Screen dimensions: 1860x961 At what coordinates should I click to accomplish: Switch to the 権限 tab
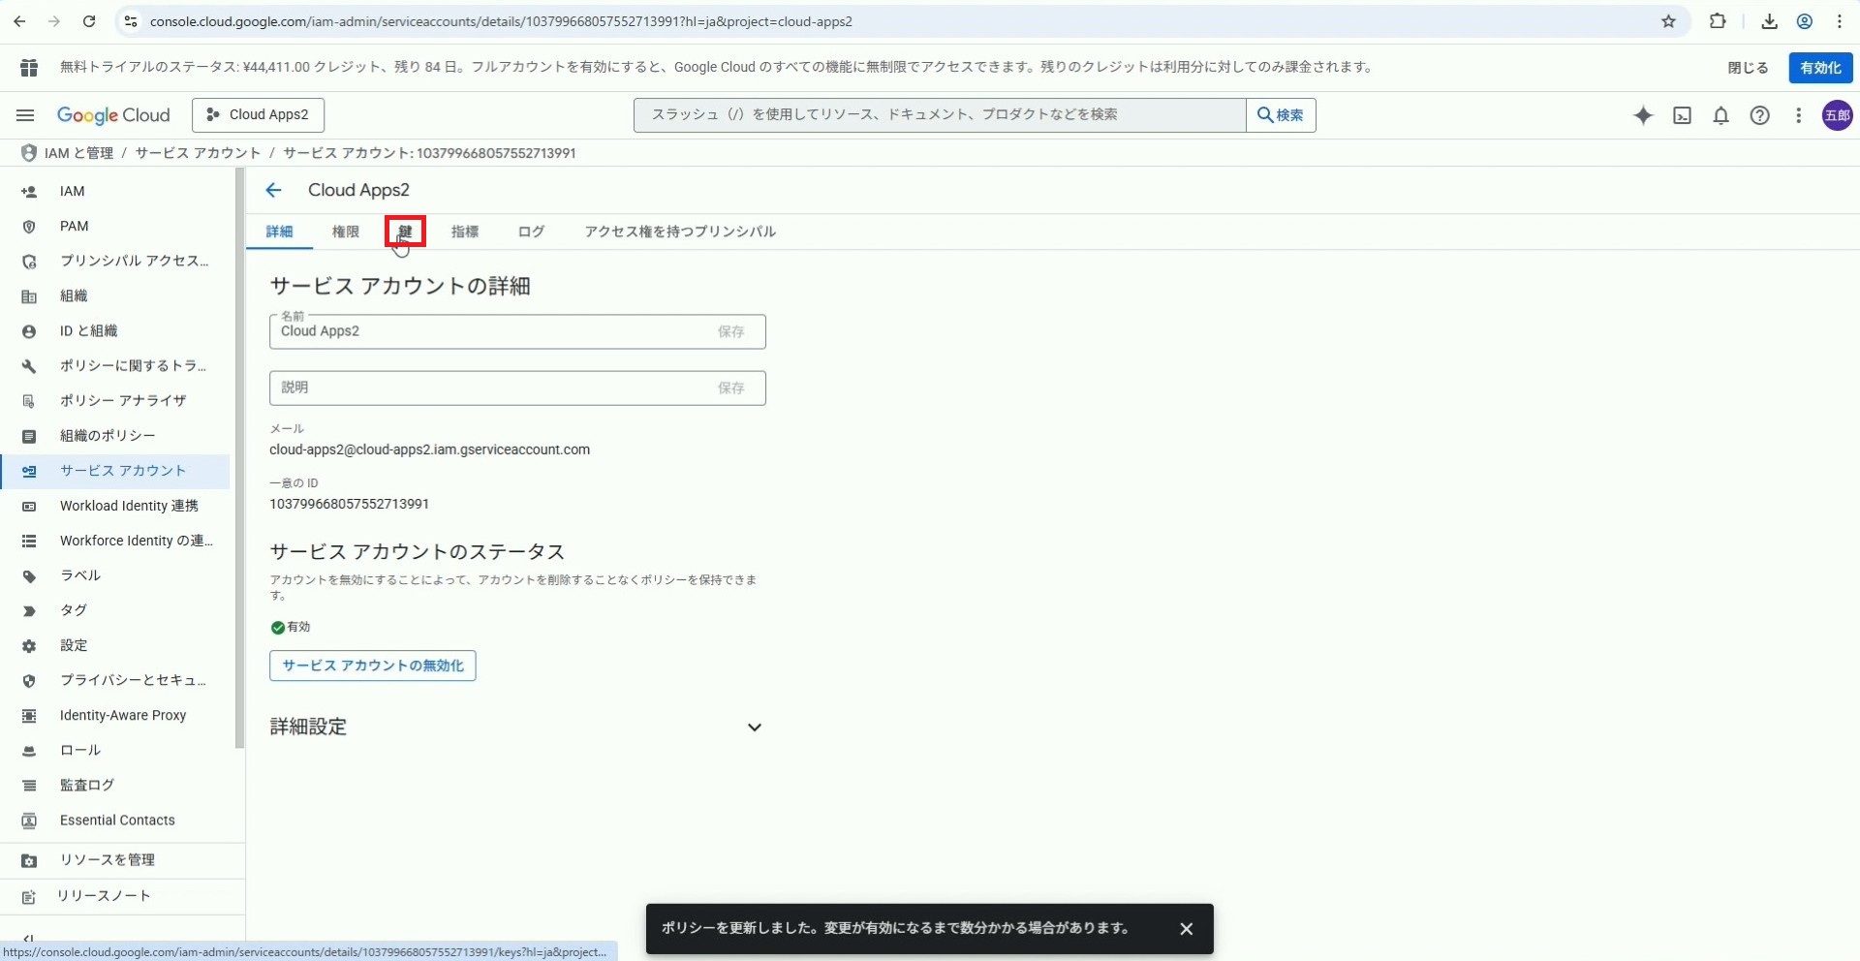[345, 232]
